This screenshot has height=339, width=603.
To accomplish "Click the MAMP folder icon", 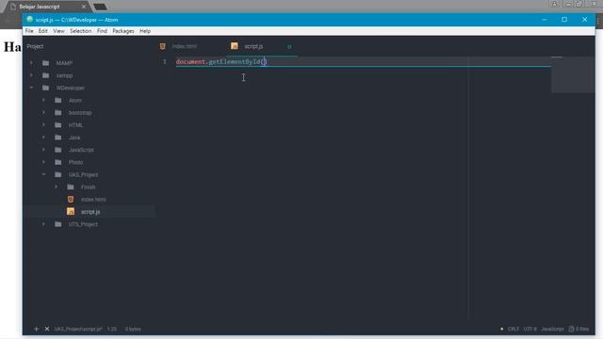I will click(46, 63).
